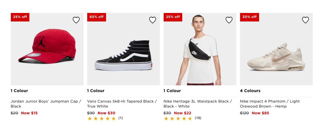Image resolution: width=315 pixels, height=134 pixels.
Task: Open Vans Canvas Sk8-Hi Tapered title link
Action: pyautogui.click(x=122, y=104)
